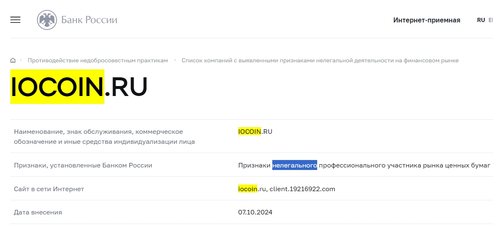Switch language to RU

point(481,20)
